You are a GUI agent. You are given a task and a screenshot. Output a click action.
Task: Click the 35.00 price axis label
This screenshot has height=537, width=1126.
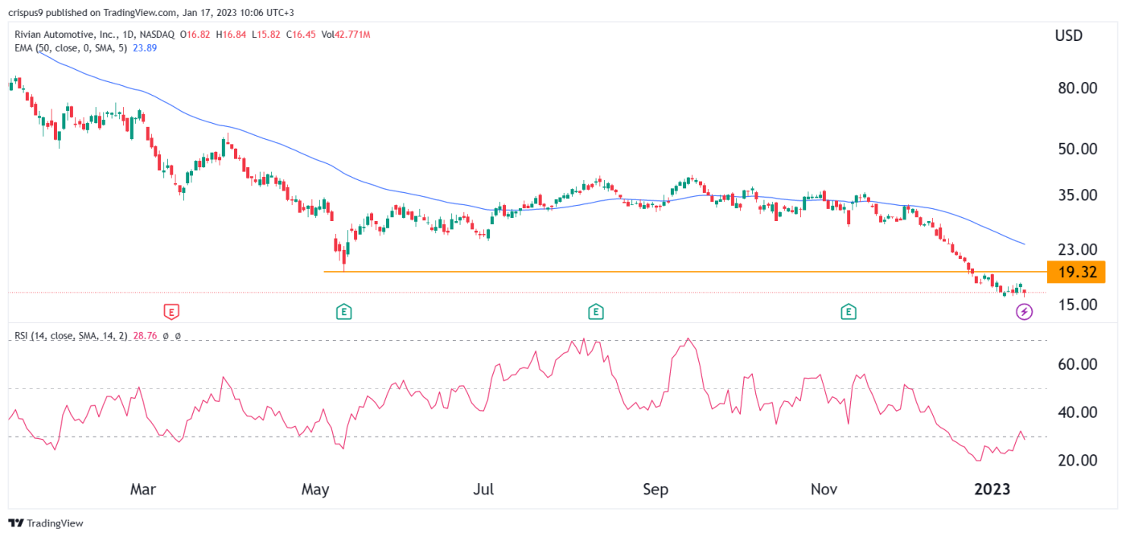coord(1079,195)
